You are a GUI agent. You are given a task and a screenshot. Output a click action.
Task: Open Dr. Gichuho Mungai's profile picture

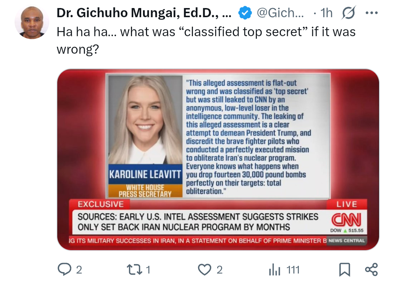(32, 22)
